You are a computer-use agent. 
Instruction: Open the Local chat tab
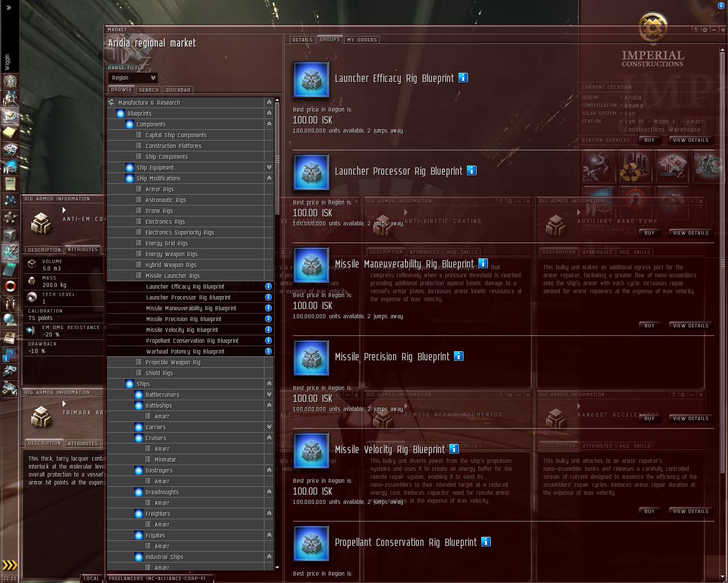(x=92, y=578)
